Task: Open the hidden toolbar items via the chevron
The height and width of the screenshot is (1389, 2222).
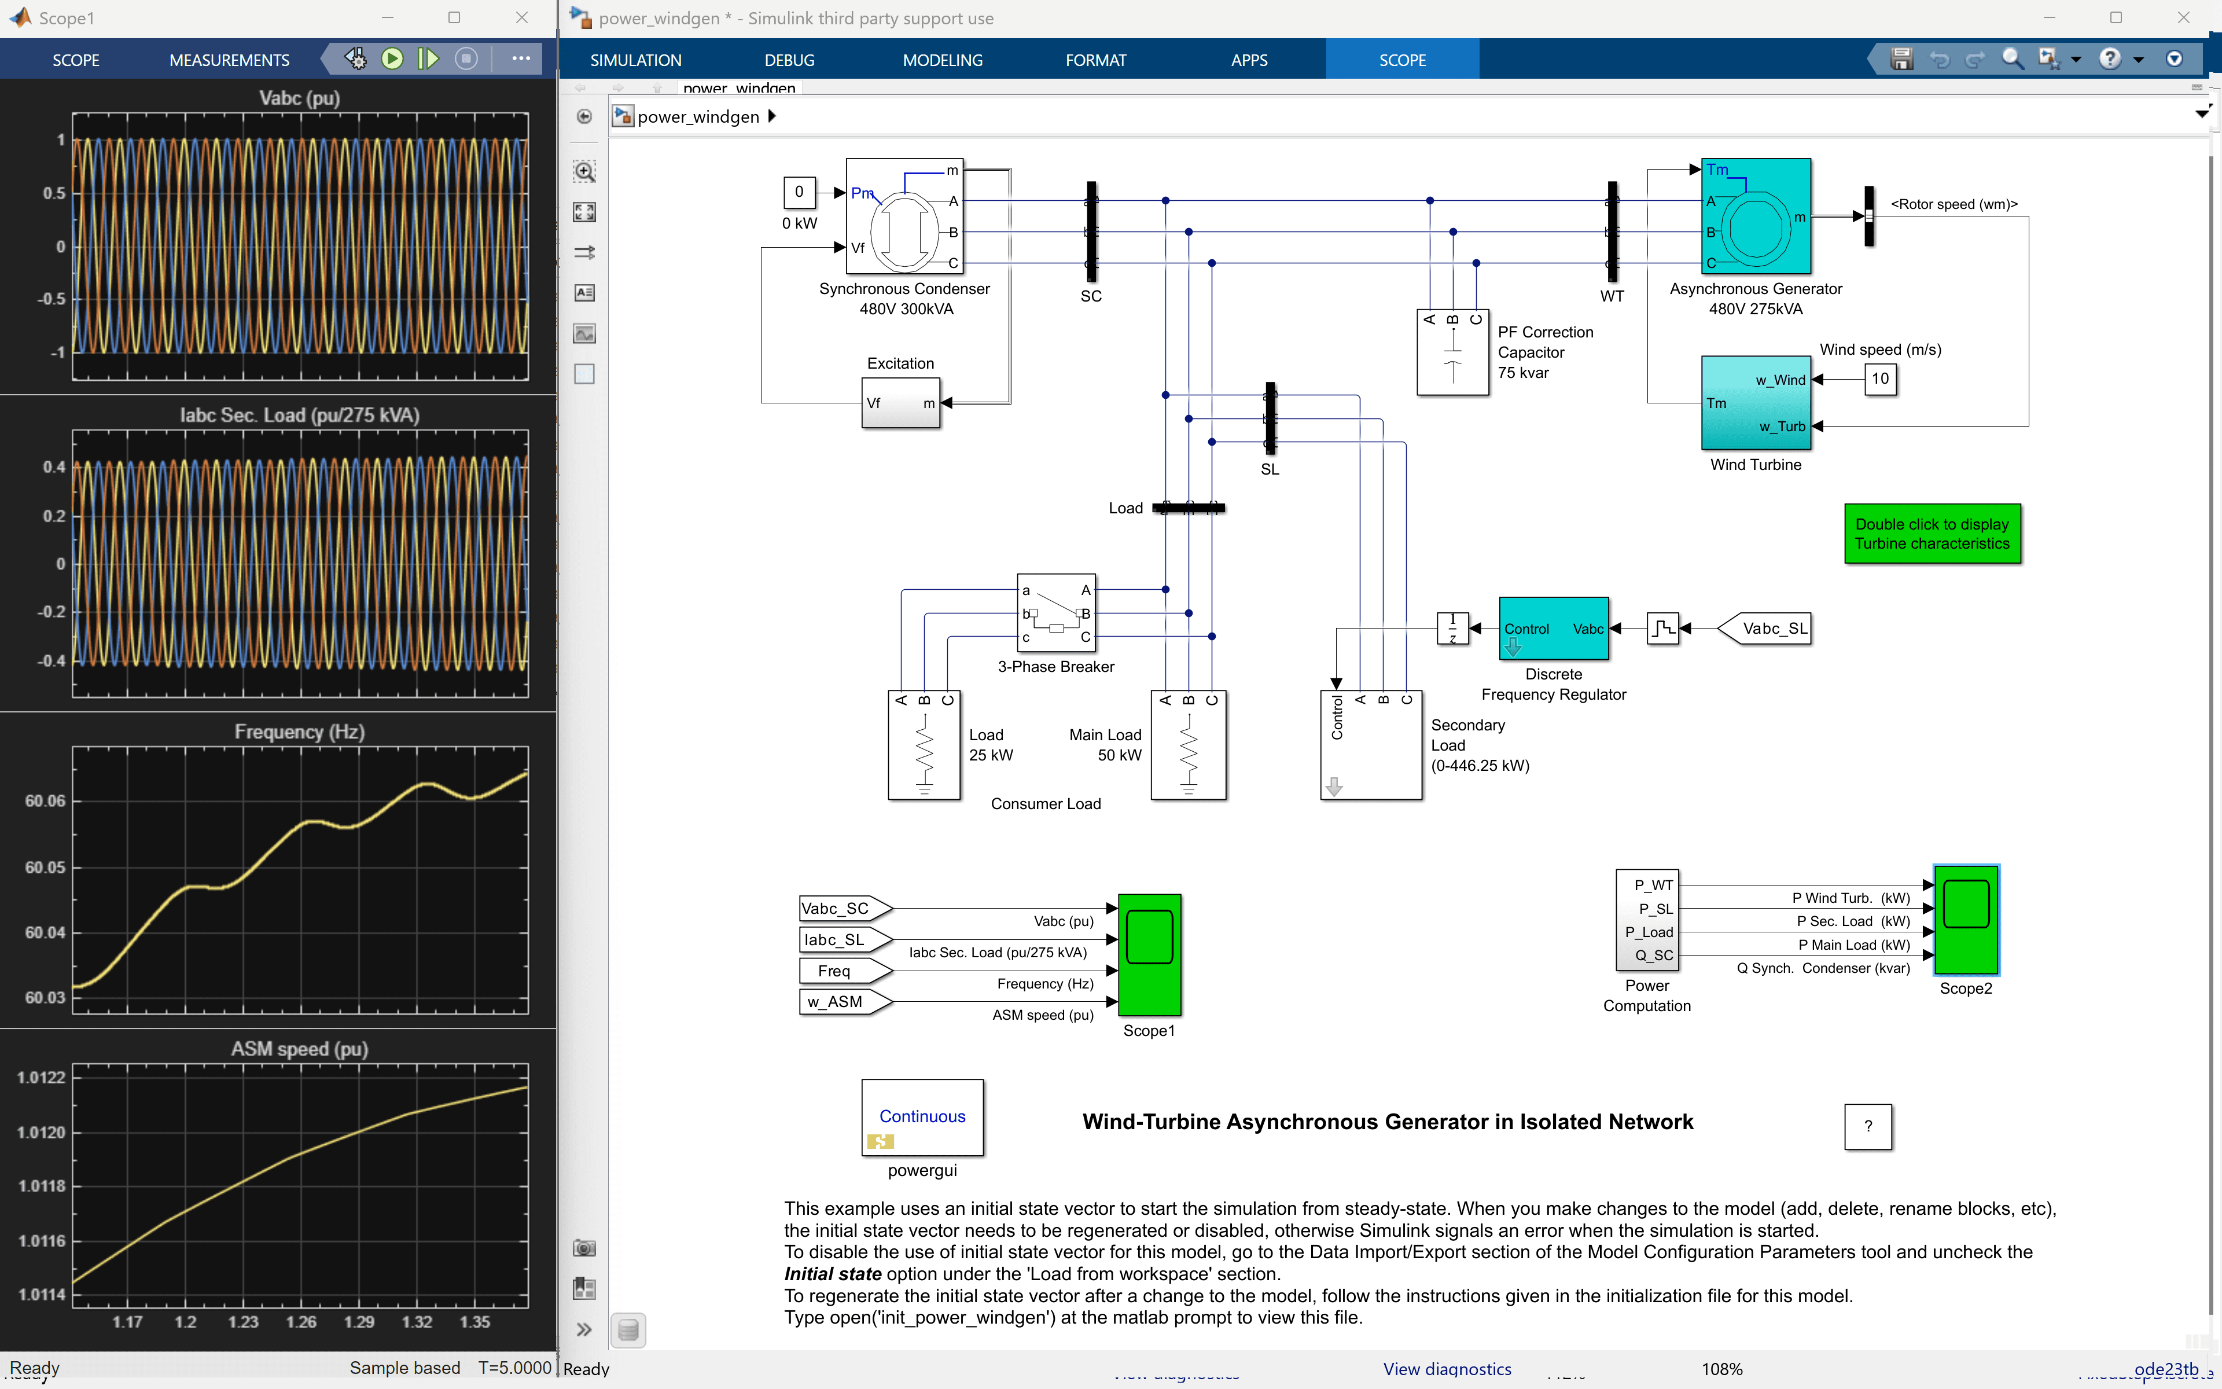Action: [x=584, y=1329]
